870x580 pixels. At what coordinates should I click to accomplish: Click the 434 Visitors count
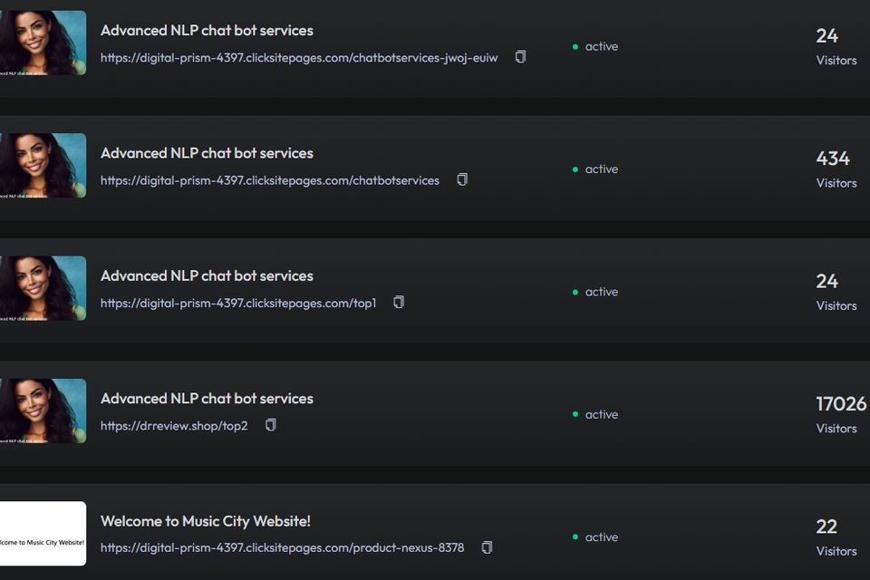point(835,169)
